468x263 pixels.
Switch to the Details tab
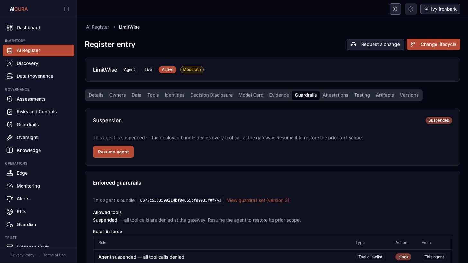(x=96, y=95)
